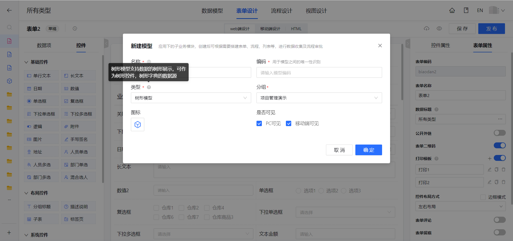
Task: Toggle the 表单评论 switch
Action: [500, 220]
